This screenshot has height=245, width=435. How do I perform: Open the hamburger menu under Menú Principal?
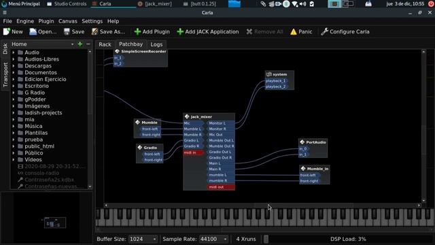pyautogui.click(x=5, y=12)
